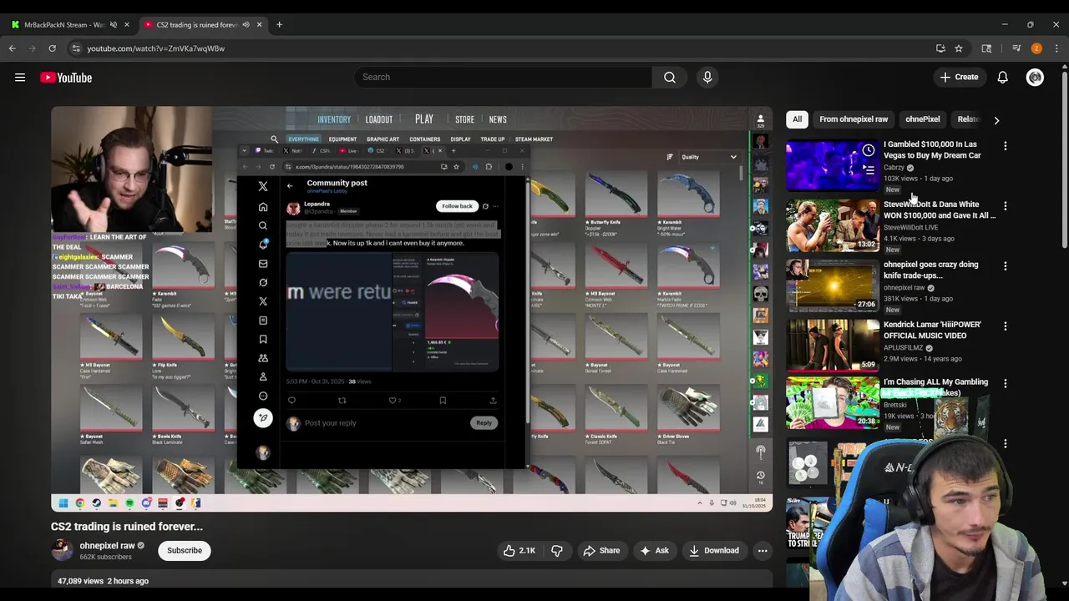Reload the page

pyautogui.click(x=52, y=48)
